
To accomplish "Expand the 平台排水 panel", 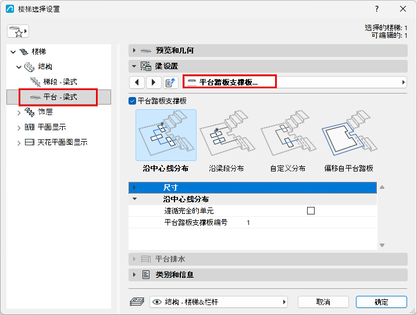I will pyautogui.click(x=134, y=259).
